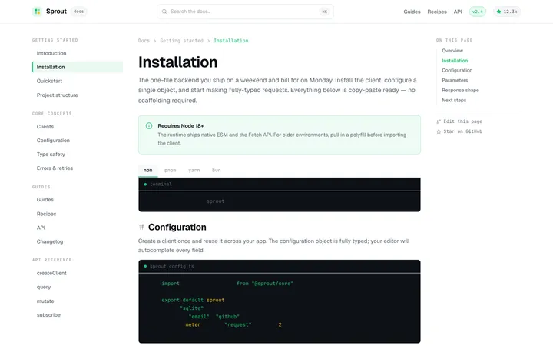This screenshot has width=553, height=346.
Task: Click the info icon in Node 18+ callout
Action: pyautogui.click(x=149, y=125)
